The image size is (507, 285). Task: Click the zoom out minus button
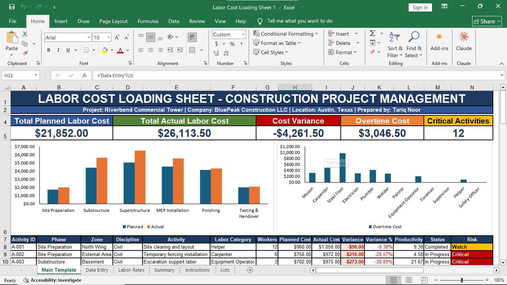[x=436, y=280]
